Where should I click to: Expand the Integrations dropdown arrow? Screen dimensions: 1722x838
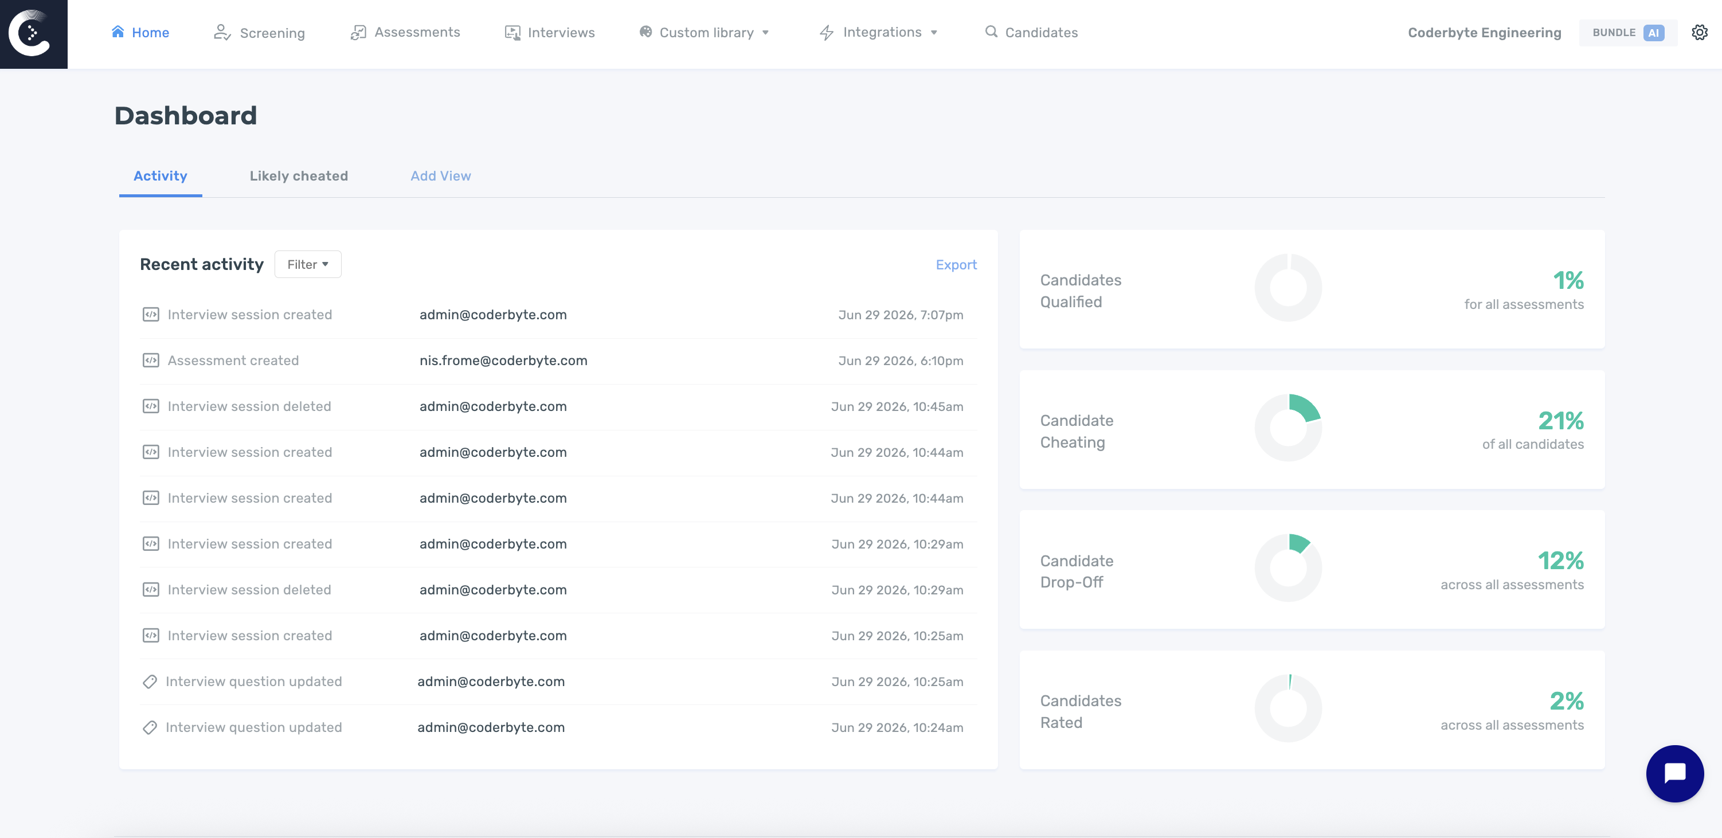click(934, 33)
